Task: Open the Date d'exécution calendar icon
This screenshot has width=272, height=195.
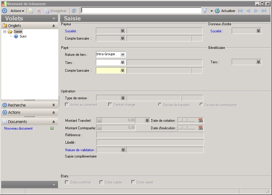Action: [x=201, y=128]
